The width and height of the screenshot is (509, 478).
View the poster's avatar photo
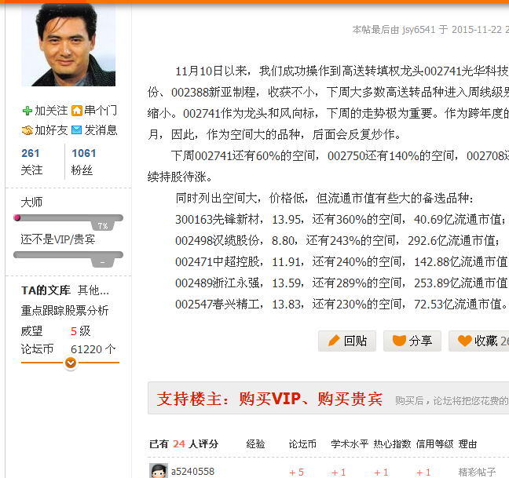pos(68,45)
